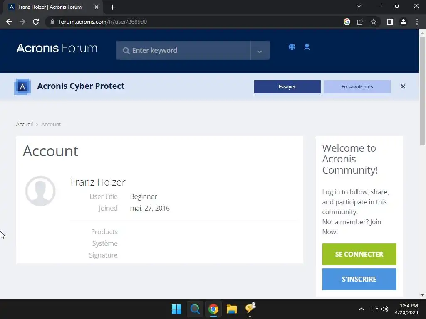
Task: Open the language globe icon
Action: [x=292, y=47]
